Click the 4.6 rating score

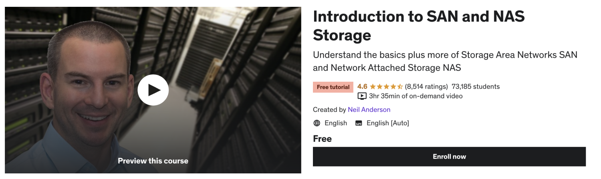362,86
